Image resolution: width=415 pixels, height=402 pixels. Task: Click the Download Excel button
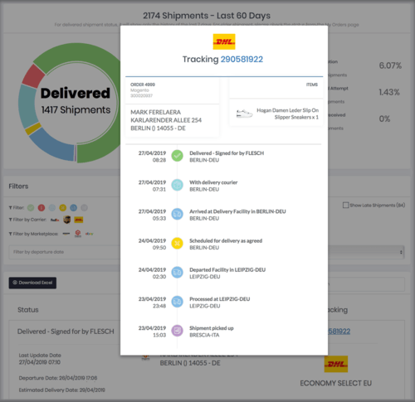32,283
